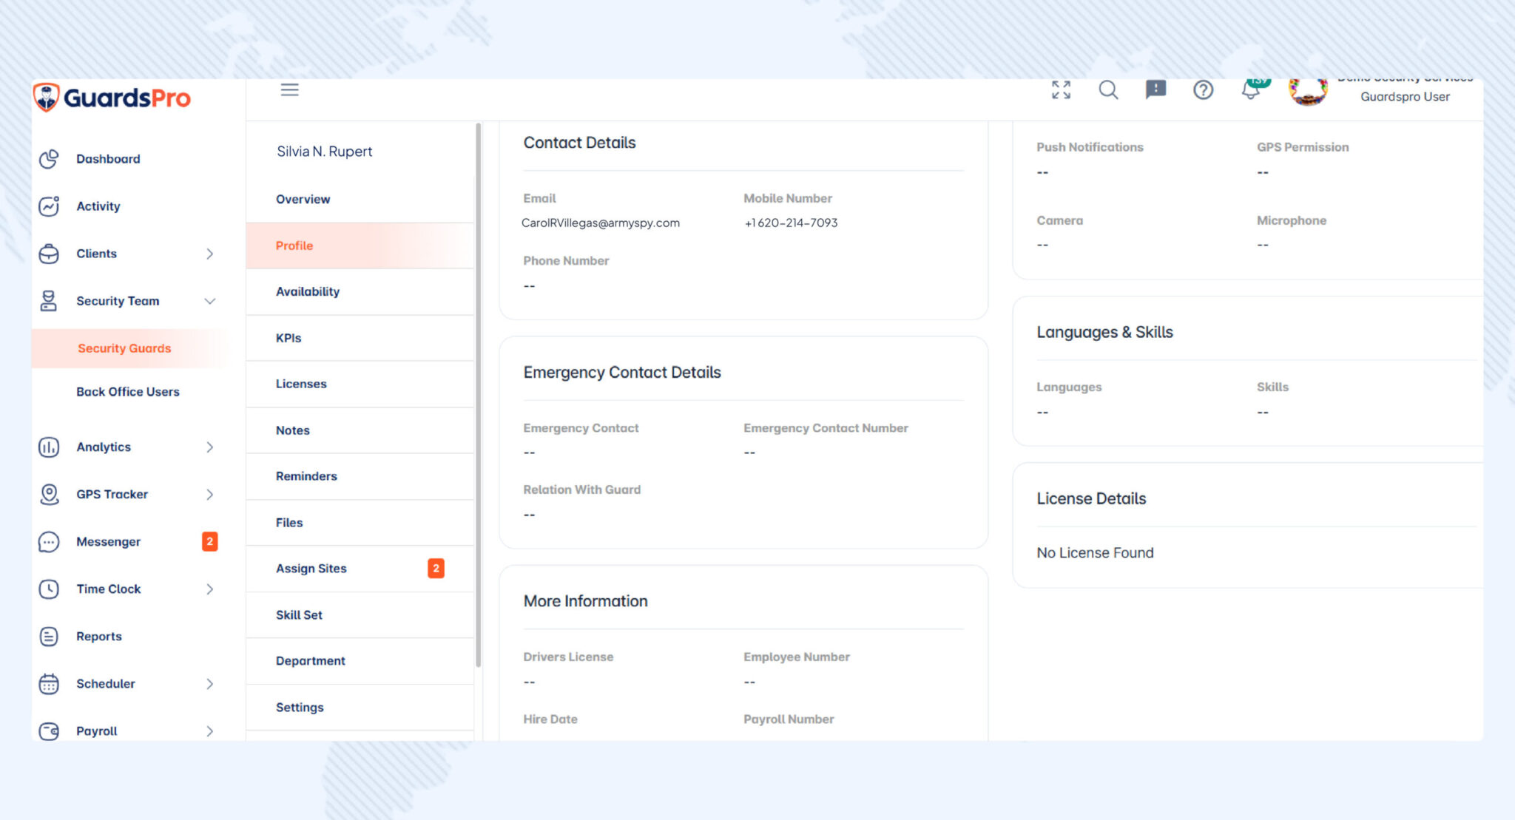This screenshot has height=820, width=1515.
Task: Switch to the Overview tab
Action: 360,200
